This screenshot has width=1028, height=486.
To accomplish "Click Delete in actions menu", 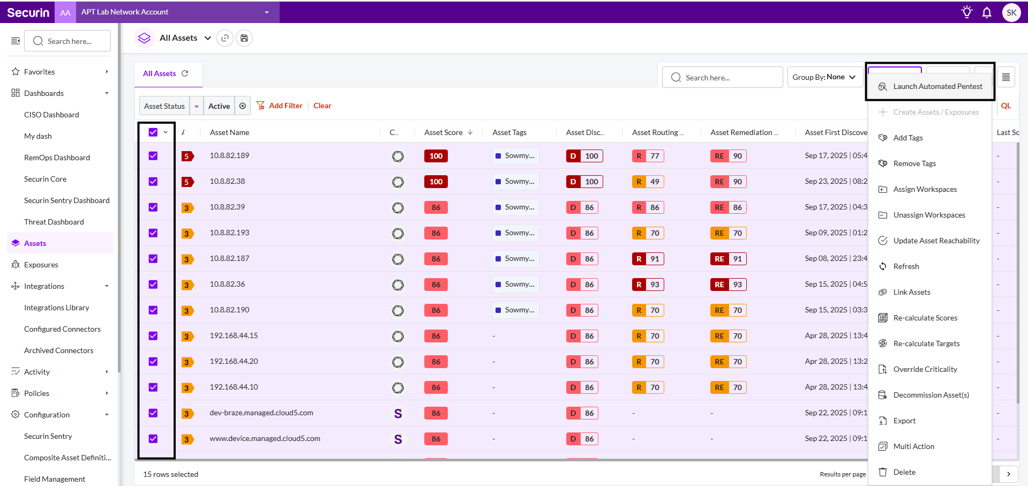I will tap(930, 472).
